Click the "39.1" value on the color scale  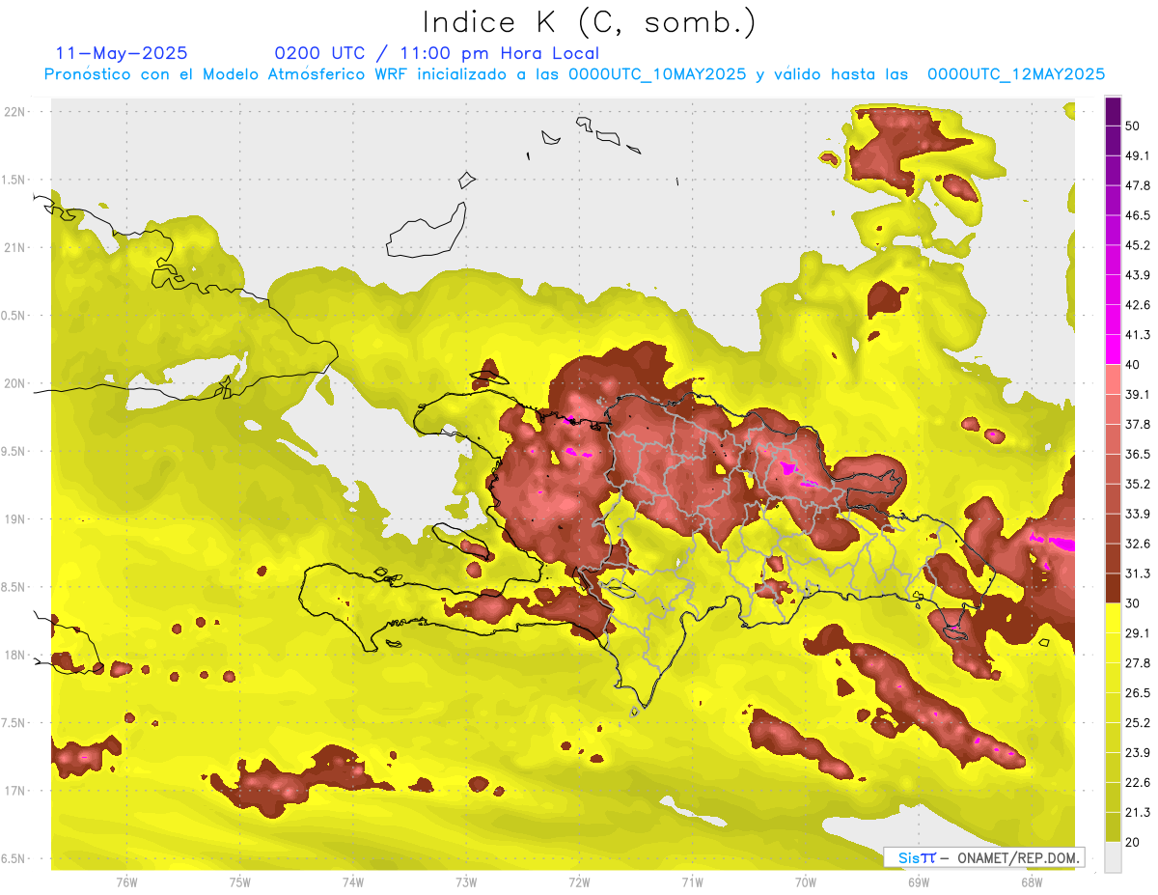point(1138,394)
